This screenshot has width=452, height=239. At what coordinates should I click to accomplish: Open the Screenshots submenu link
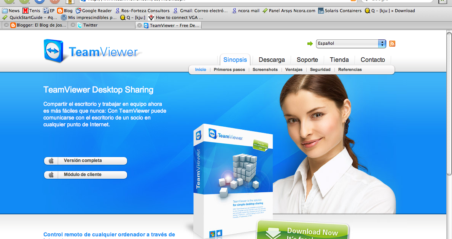(x=265, y=69)
